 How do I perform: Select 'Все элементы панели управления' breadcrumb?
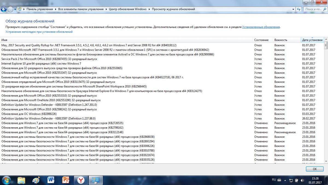pos(81,9)
